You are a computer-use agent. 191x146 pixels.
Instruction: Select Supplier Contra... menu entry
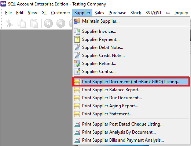click(131, 72)
